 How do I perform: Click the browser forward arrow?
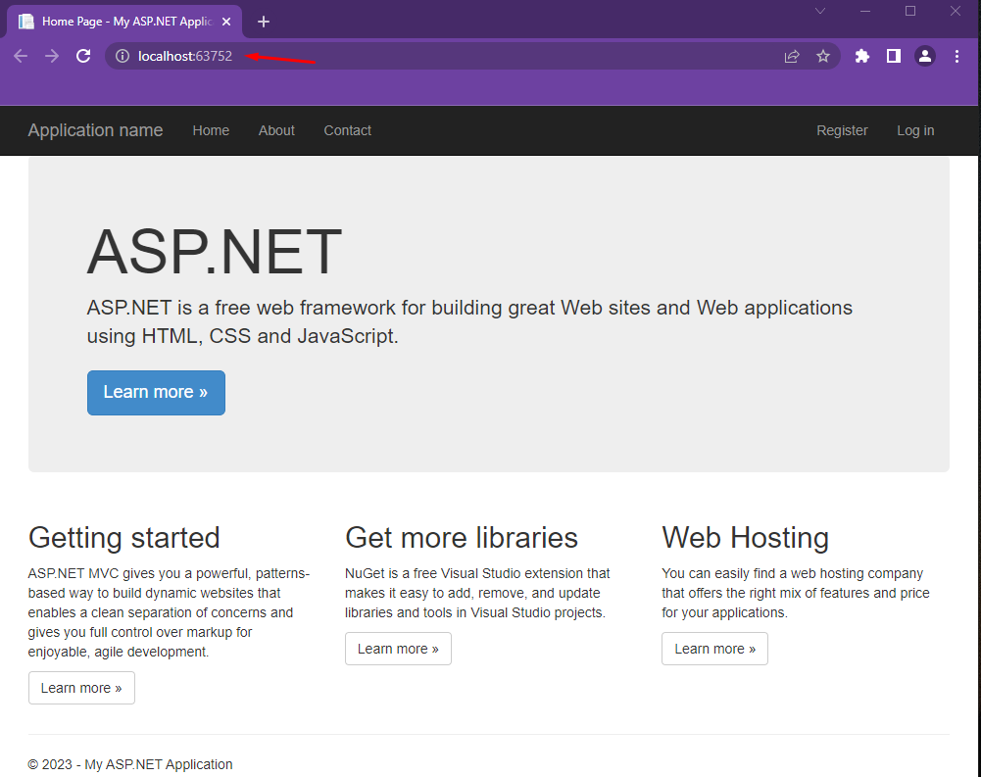click(x=52, y=56)
